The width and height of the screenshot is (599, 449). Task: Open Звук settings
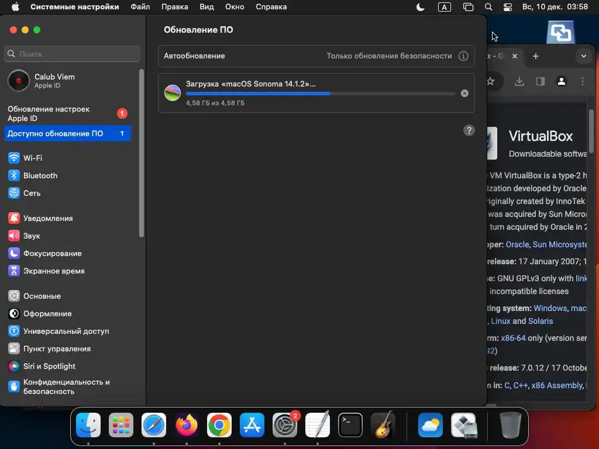(24, 236)
